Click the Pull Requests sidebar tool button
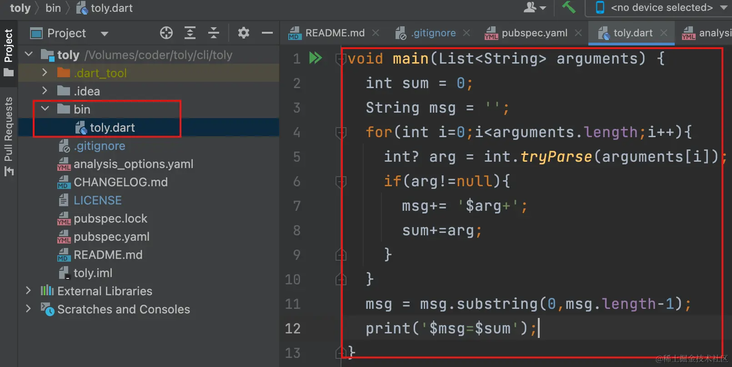Screen dimensions: 732x367 tap(9, 136)
